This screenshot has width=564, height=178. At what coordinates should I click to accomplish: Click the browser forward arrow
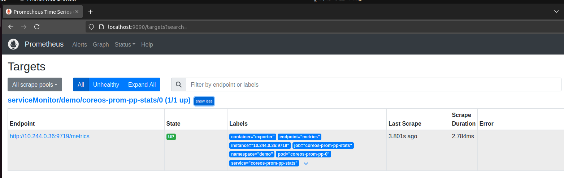pos(24,27)
